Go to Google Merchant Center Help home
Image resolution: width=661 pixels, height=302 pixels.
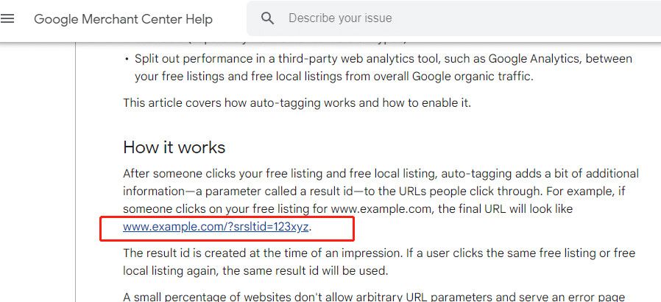pos(123,19)
